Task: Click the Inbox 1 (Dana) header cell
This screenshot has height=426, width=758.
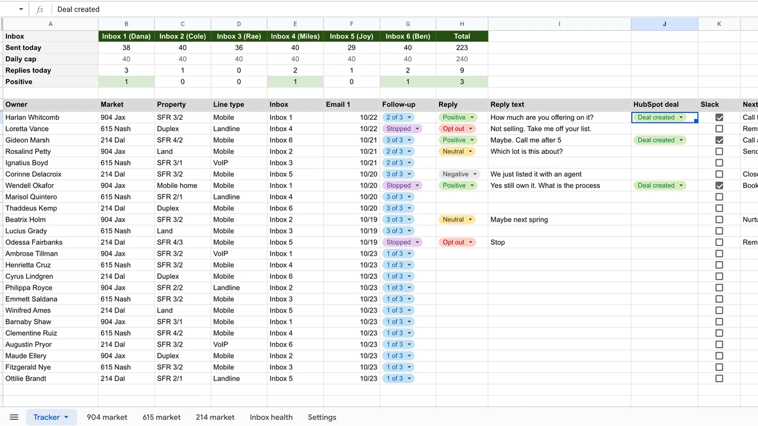Action: (126, 37)
